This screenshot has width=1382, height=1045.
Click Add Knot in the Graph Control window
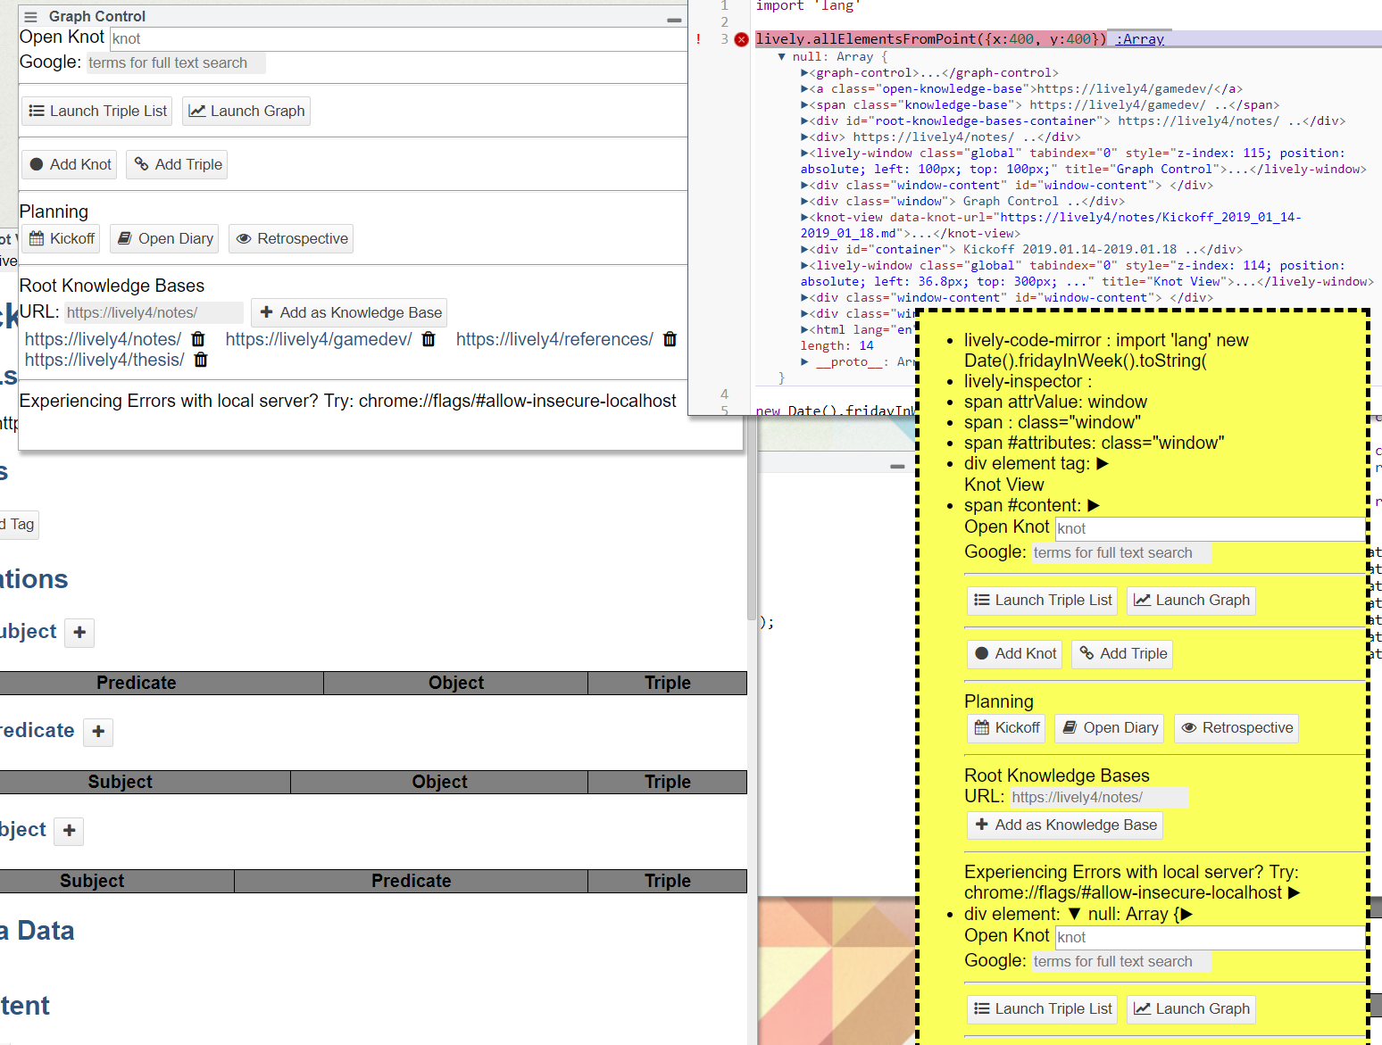coord(70,164)
